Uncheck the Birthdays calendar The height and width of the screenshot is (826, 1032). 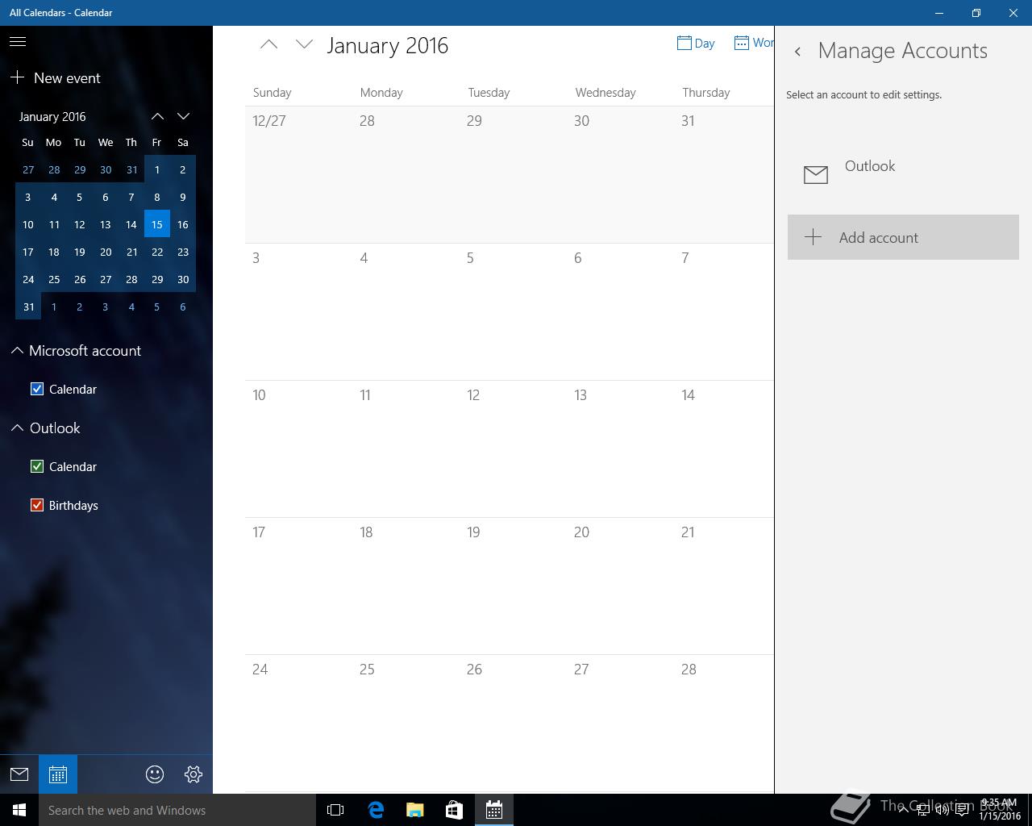(37, 505)
